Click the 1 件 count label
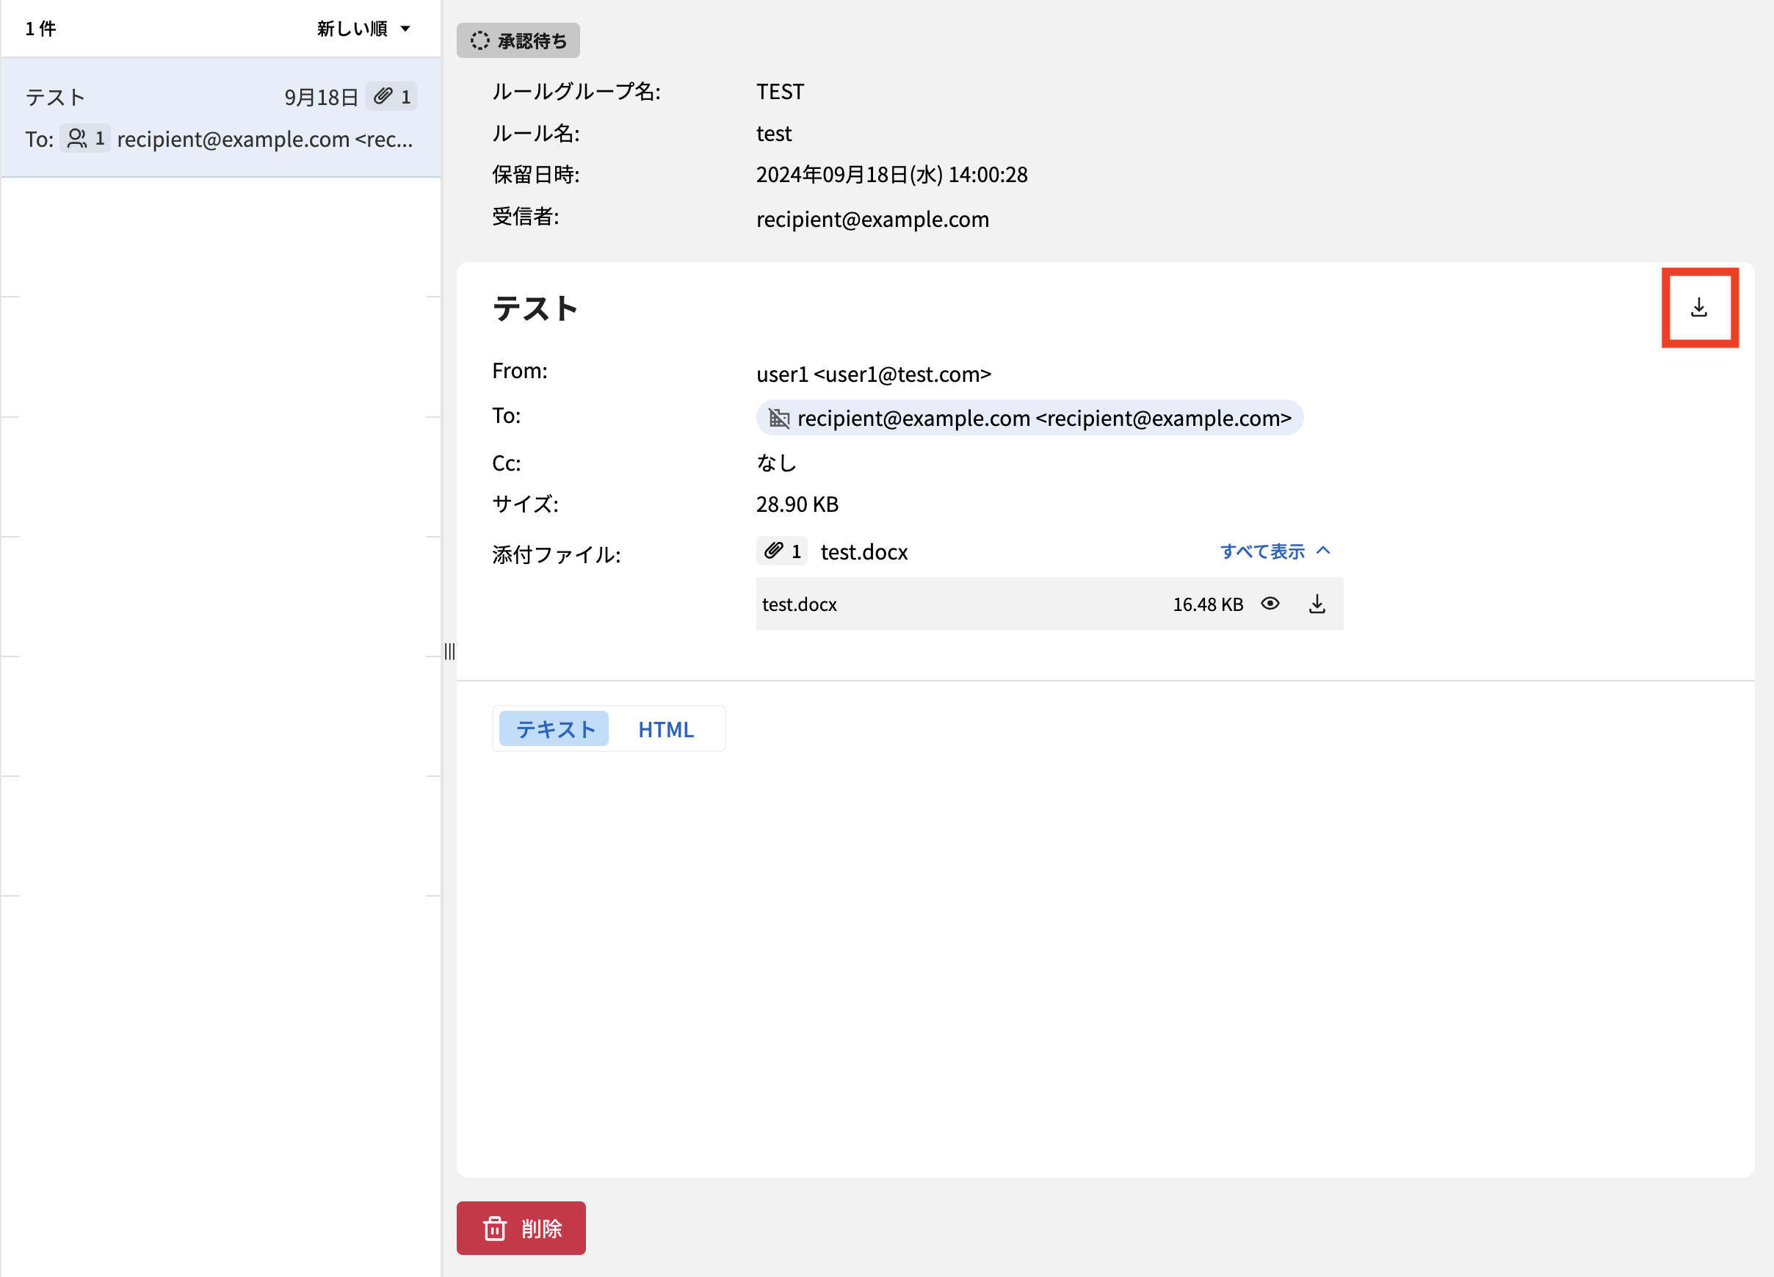The image size is (1774, 1277). 40,29
